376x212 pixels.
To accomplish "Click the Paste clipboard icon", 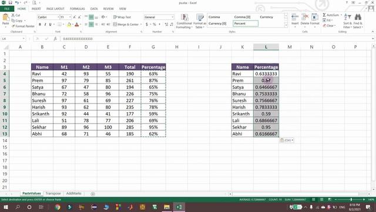I will pyautogui.click(x=5, y=18).
